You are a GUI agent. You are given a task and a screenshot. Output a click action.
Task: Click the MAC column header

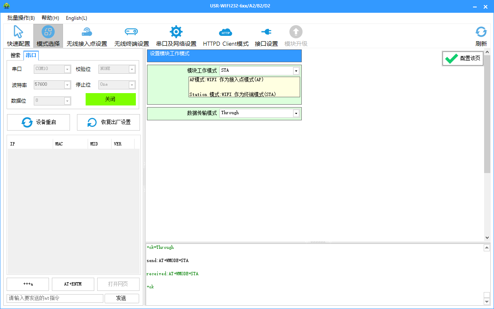(x=71, y=144)
